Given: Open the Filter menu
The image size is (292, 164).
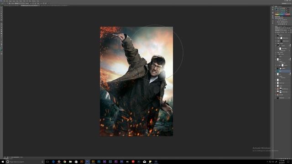Looking at the screenshot, I should 24,1.
